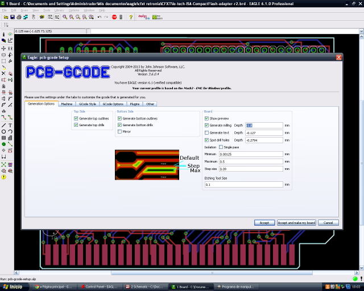Click the Redo arrow icon
Screen dimensions: 364x291
click(x=106, y=17)
